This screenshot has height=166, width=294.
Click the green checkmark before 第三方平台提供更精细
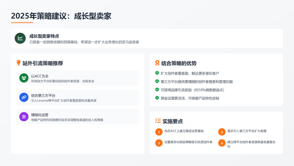(x=157, y=81)
